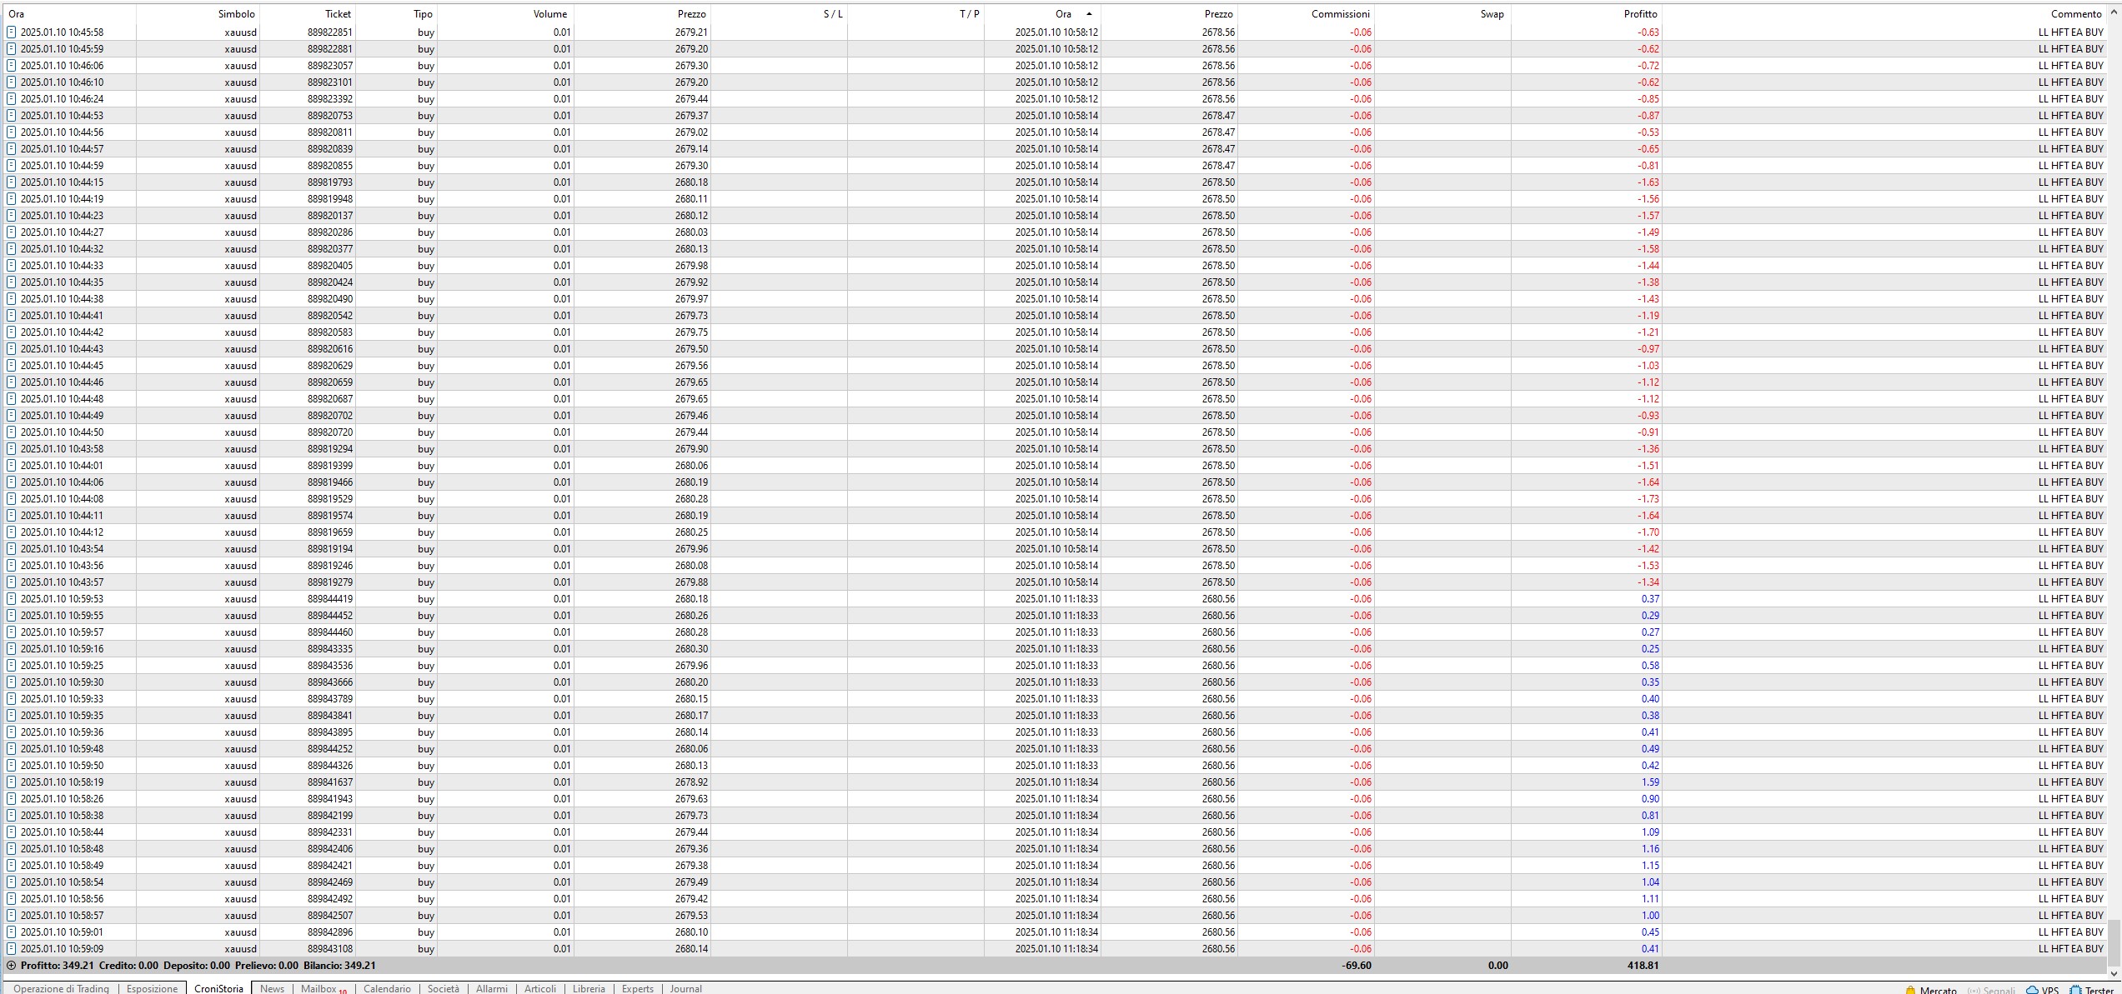Click the order icon of ticket 889823057 row

tap(12, 66)
